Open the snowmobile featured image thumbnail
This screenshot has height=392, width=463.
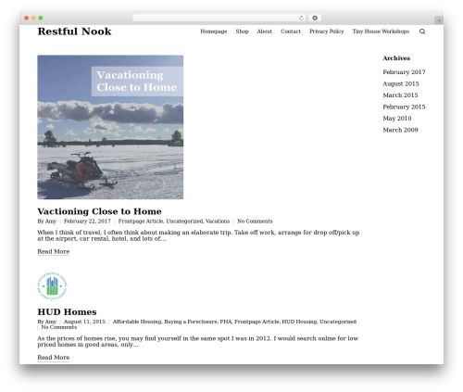(110, 127)
